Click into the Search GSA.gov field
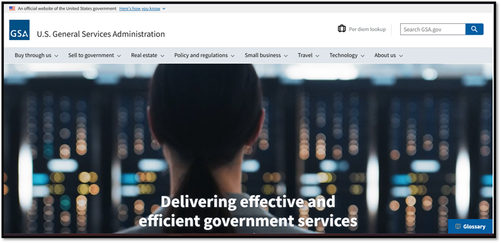 (433, 29)
